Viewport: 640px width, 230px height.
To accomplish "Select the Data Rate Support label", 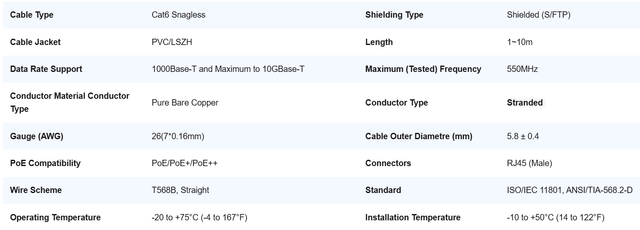I will pyautogui.click(x=46, y=69).
